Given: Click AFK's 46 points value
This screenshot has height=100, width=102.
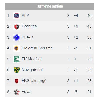Looking at the screenshot, I should pyautogui.click(x=89, y=16).
